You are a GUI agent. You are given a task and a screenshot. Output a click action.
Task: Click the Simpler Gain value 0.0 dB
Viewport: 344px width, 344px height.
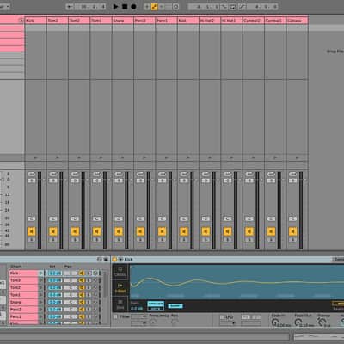pyautogui.click(x=137, y=309)
